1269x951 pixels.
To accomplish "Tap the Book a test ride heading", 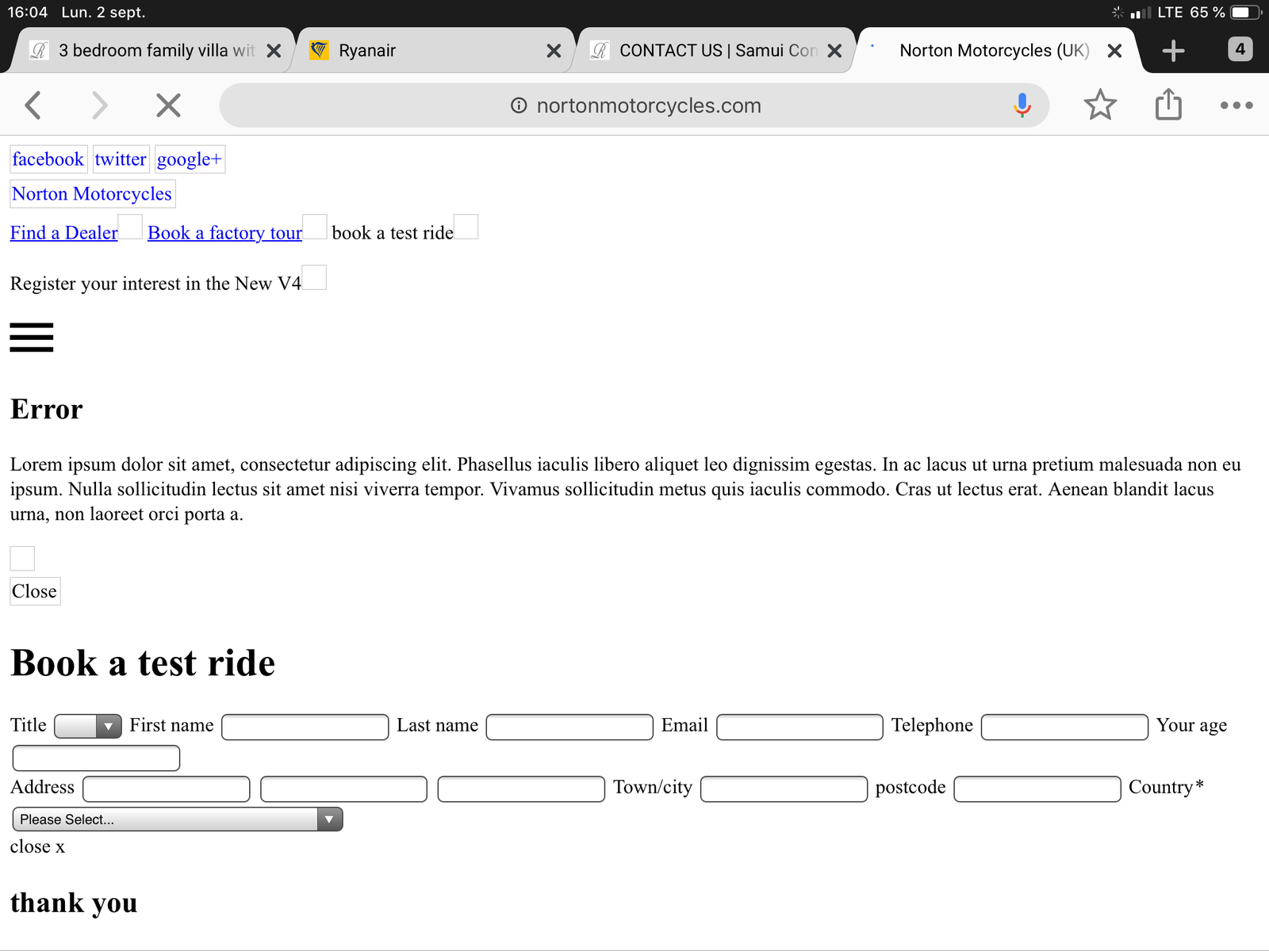I will tap(143, 663).
